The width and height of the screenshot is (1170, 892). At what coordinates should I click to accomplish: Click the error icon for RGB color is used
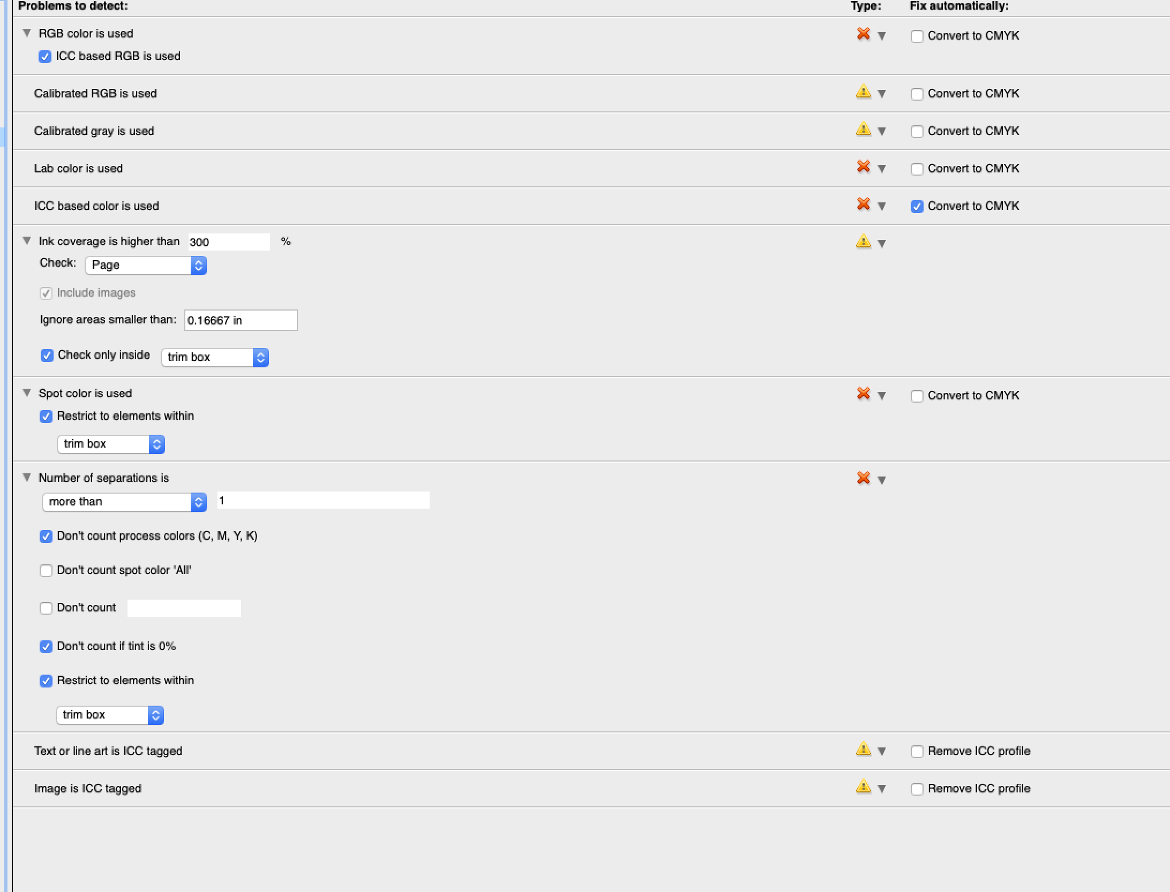[x=863, y=34]
